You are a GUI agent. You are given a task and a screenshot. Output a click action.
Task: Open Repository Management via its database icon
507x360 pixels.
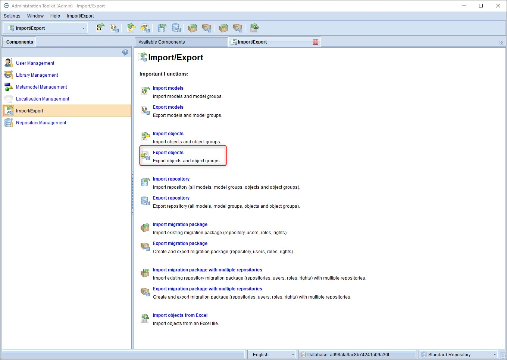(9, 122)
